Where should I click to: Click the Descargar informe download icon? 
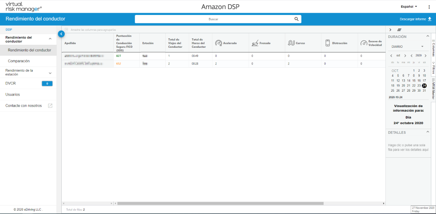click(429, 19)
